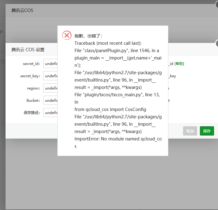This screenshot has height=210, width=218.
Task: Click 'File "plugin/txcos/txcos_main.py", line 13' text
Action: (117, 95)
